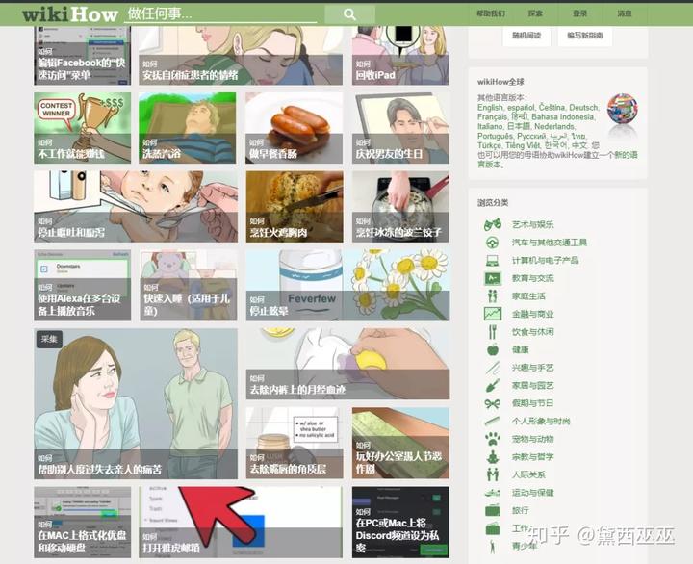Click the sneaker icon for 运动与保健
The width and height of the screenshot is (693, 564).
[493, 493]
